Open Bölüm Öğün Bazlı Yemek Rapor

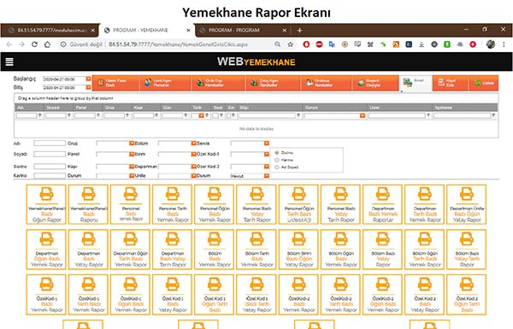click(340, 250)
